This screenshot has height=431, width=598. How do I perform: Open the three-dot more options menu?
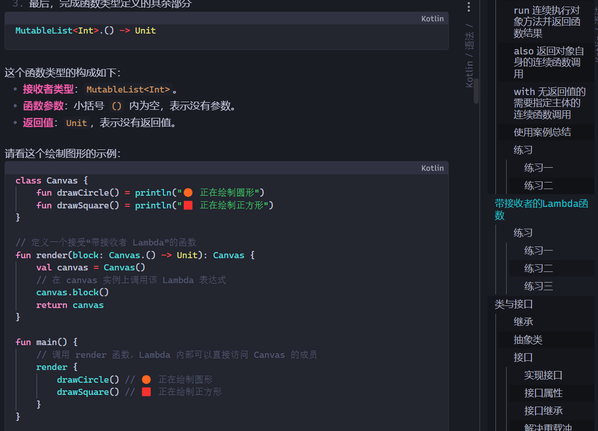click(x=469, y=7)
